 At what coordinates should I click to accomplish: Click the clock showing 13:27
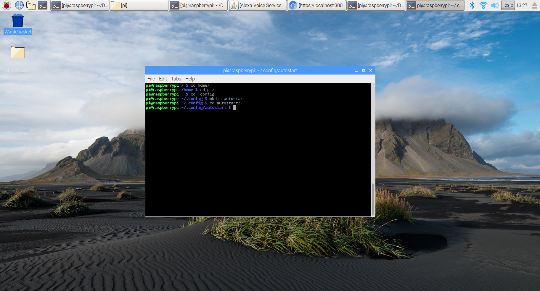click(x=522, y=5)
